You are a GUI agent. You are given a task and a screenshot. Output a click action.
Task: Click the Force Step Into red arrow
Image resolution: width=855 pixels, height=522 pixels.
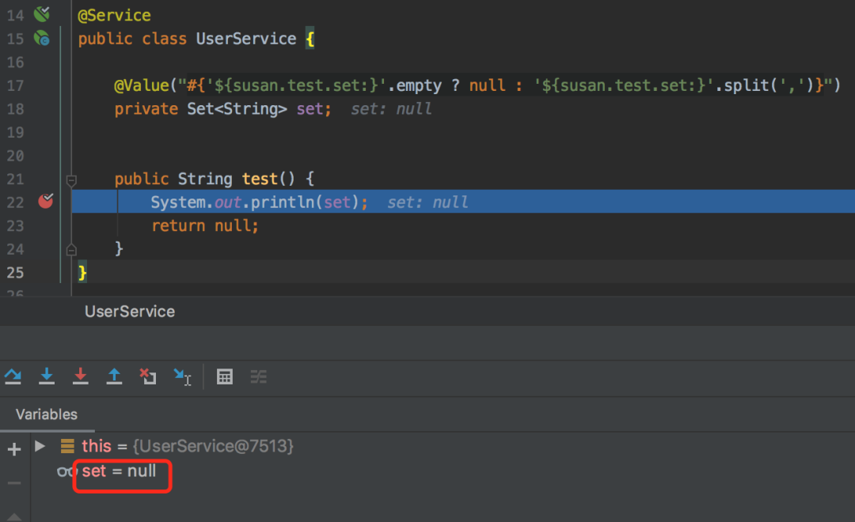(81, 376)
